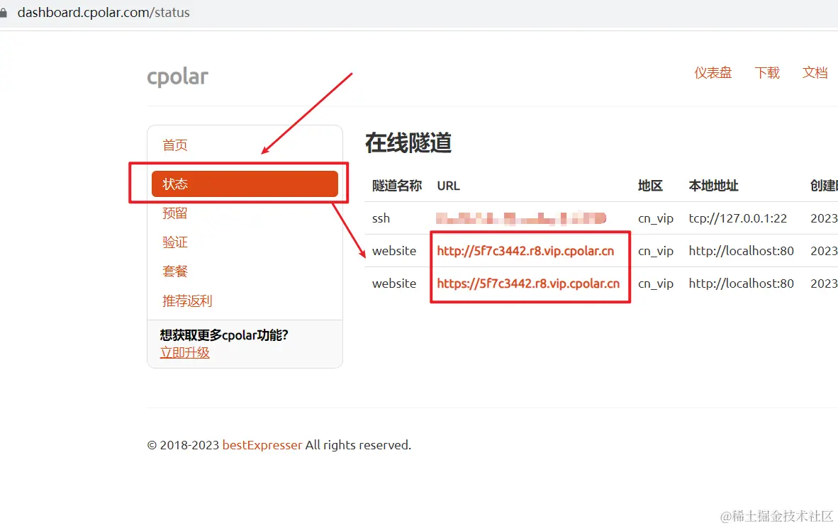838x528 pixels.
Task: Click the ssh tunnel name cell
Action: coord(381,218)
